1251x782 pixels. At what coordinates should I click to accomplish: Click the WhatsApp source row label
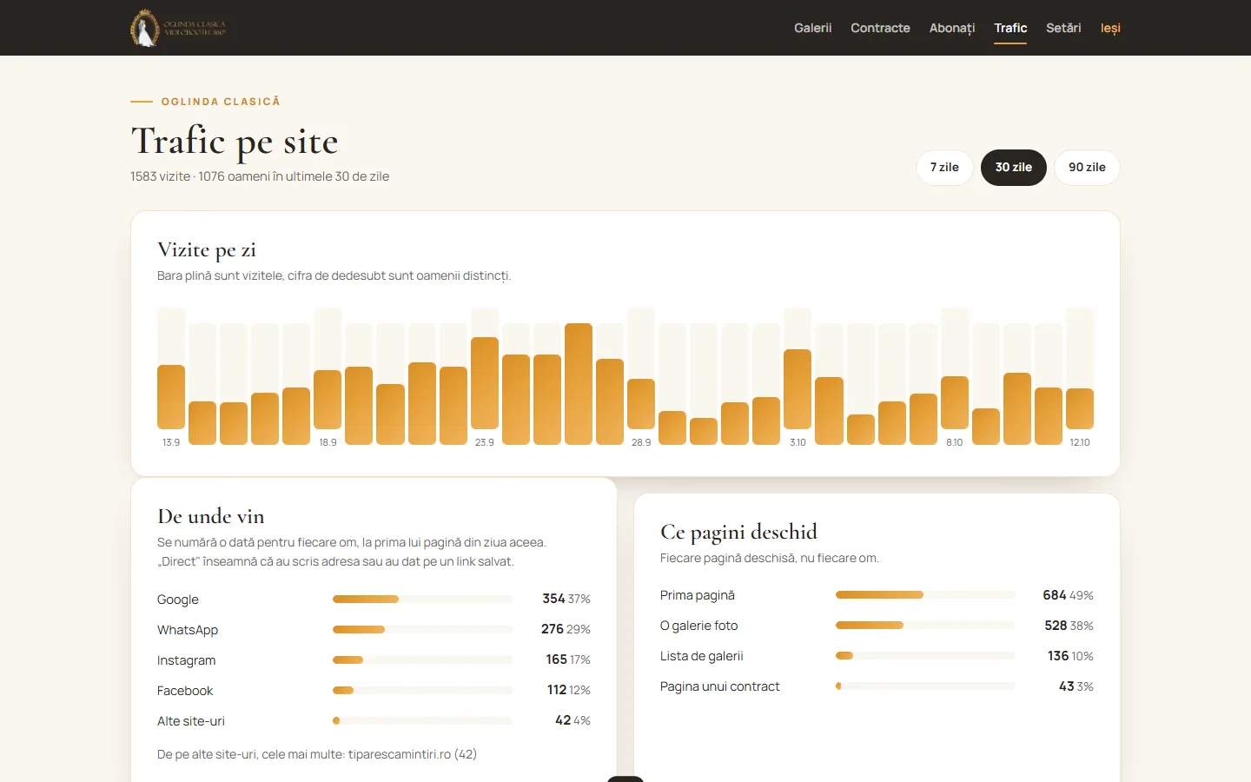188,630
